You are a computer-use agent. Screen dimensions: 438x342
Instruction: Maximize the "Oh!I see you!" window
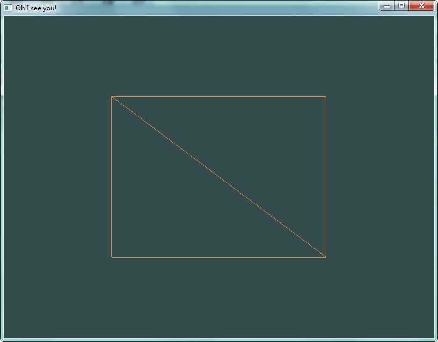(x=401, y=5)
